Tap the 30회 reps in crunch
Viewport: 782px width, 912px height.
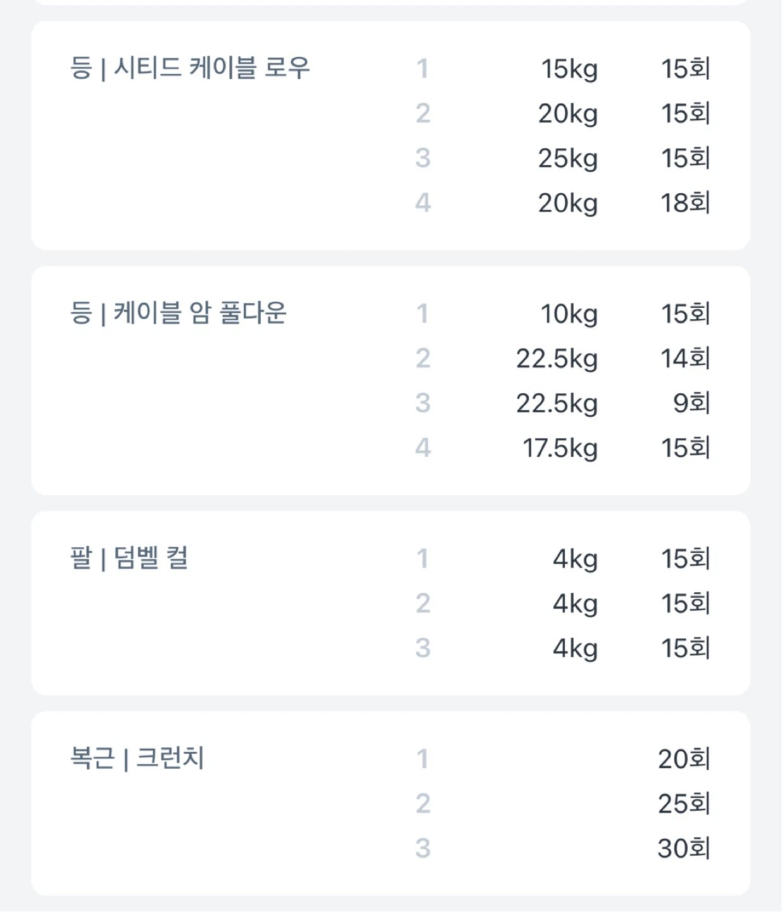[x=684, y=848]
